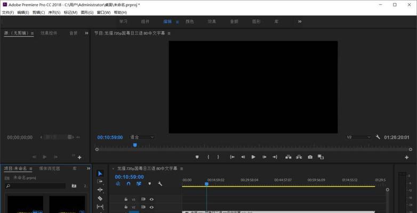This screenshot has width=417, height=213.
Task: Switch to the 颜色 workspace tab
Action: (x=189, y=21)
